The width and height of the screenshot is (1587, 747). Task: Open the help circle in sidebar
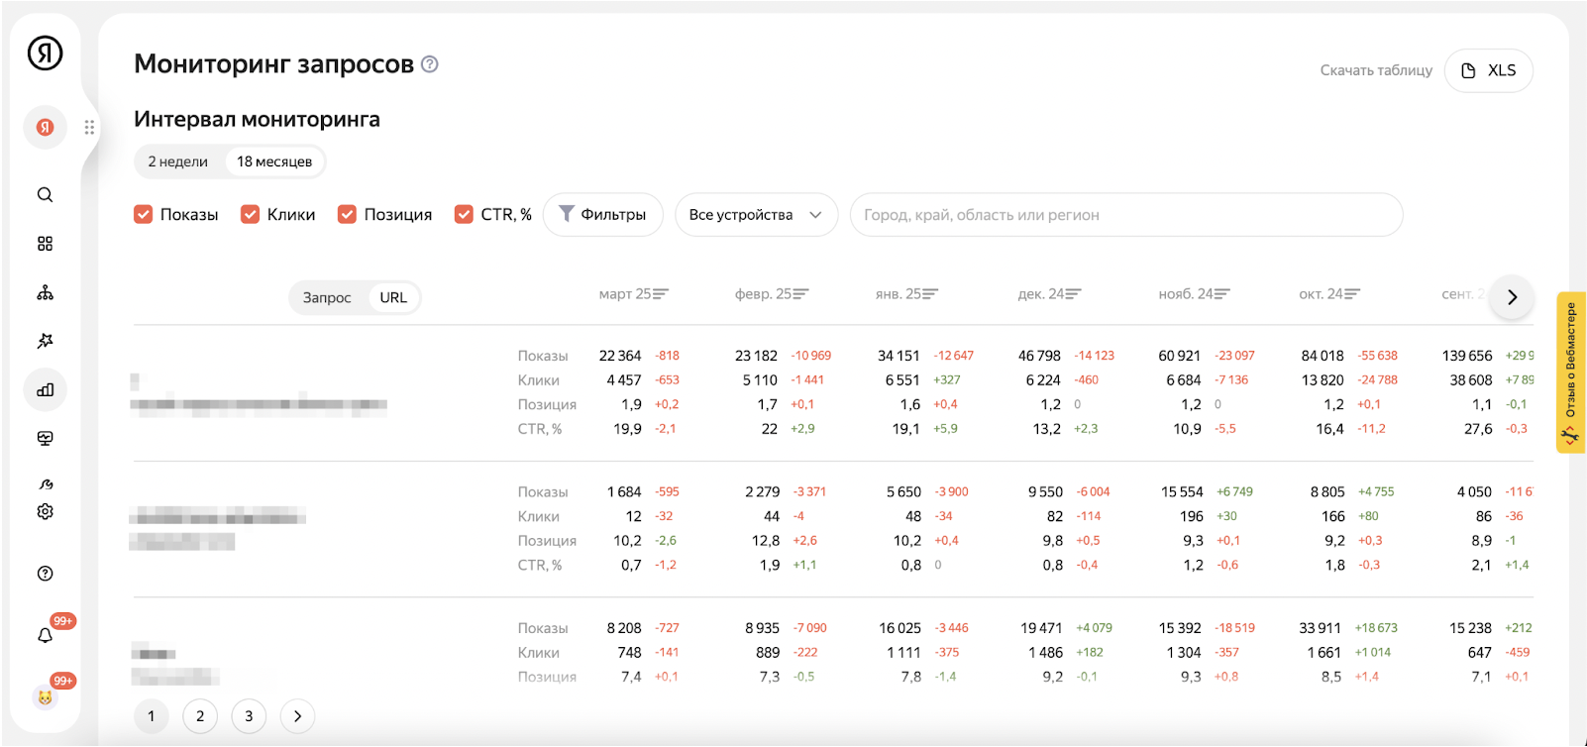[45, 574]
